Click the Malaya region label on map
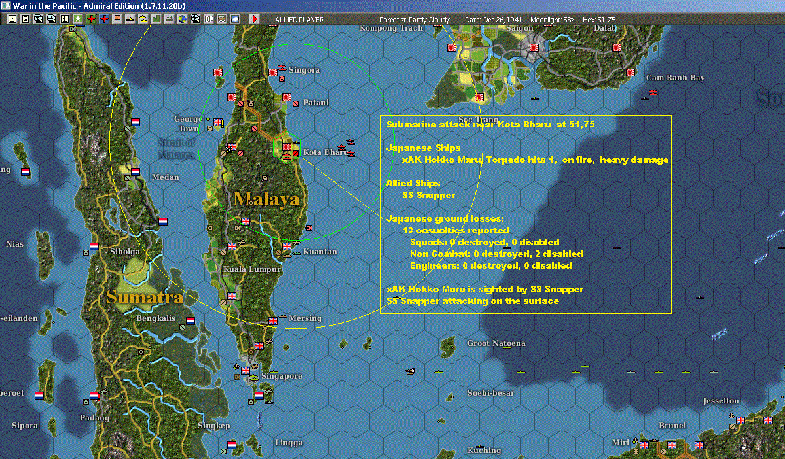The height and width of the screenshot is (459, 785). [266, 199]
